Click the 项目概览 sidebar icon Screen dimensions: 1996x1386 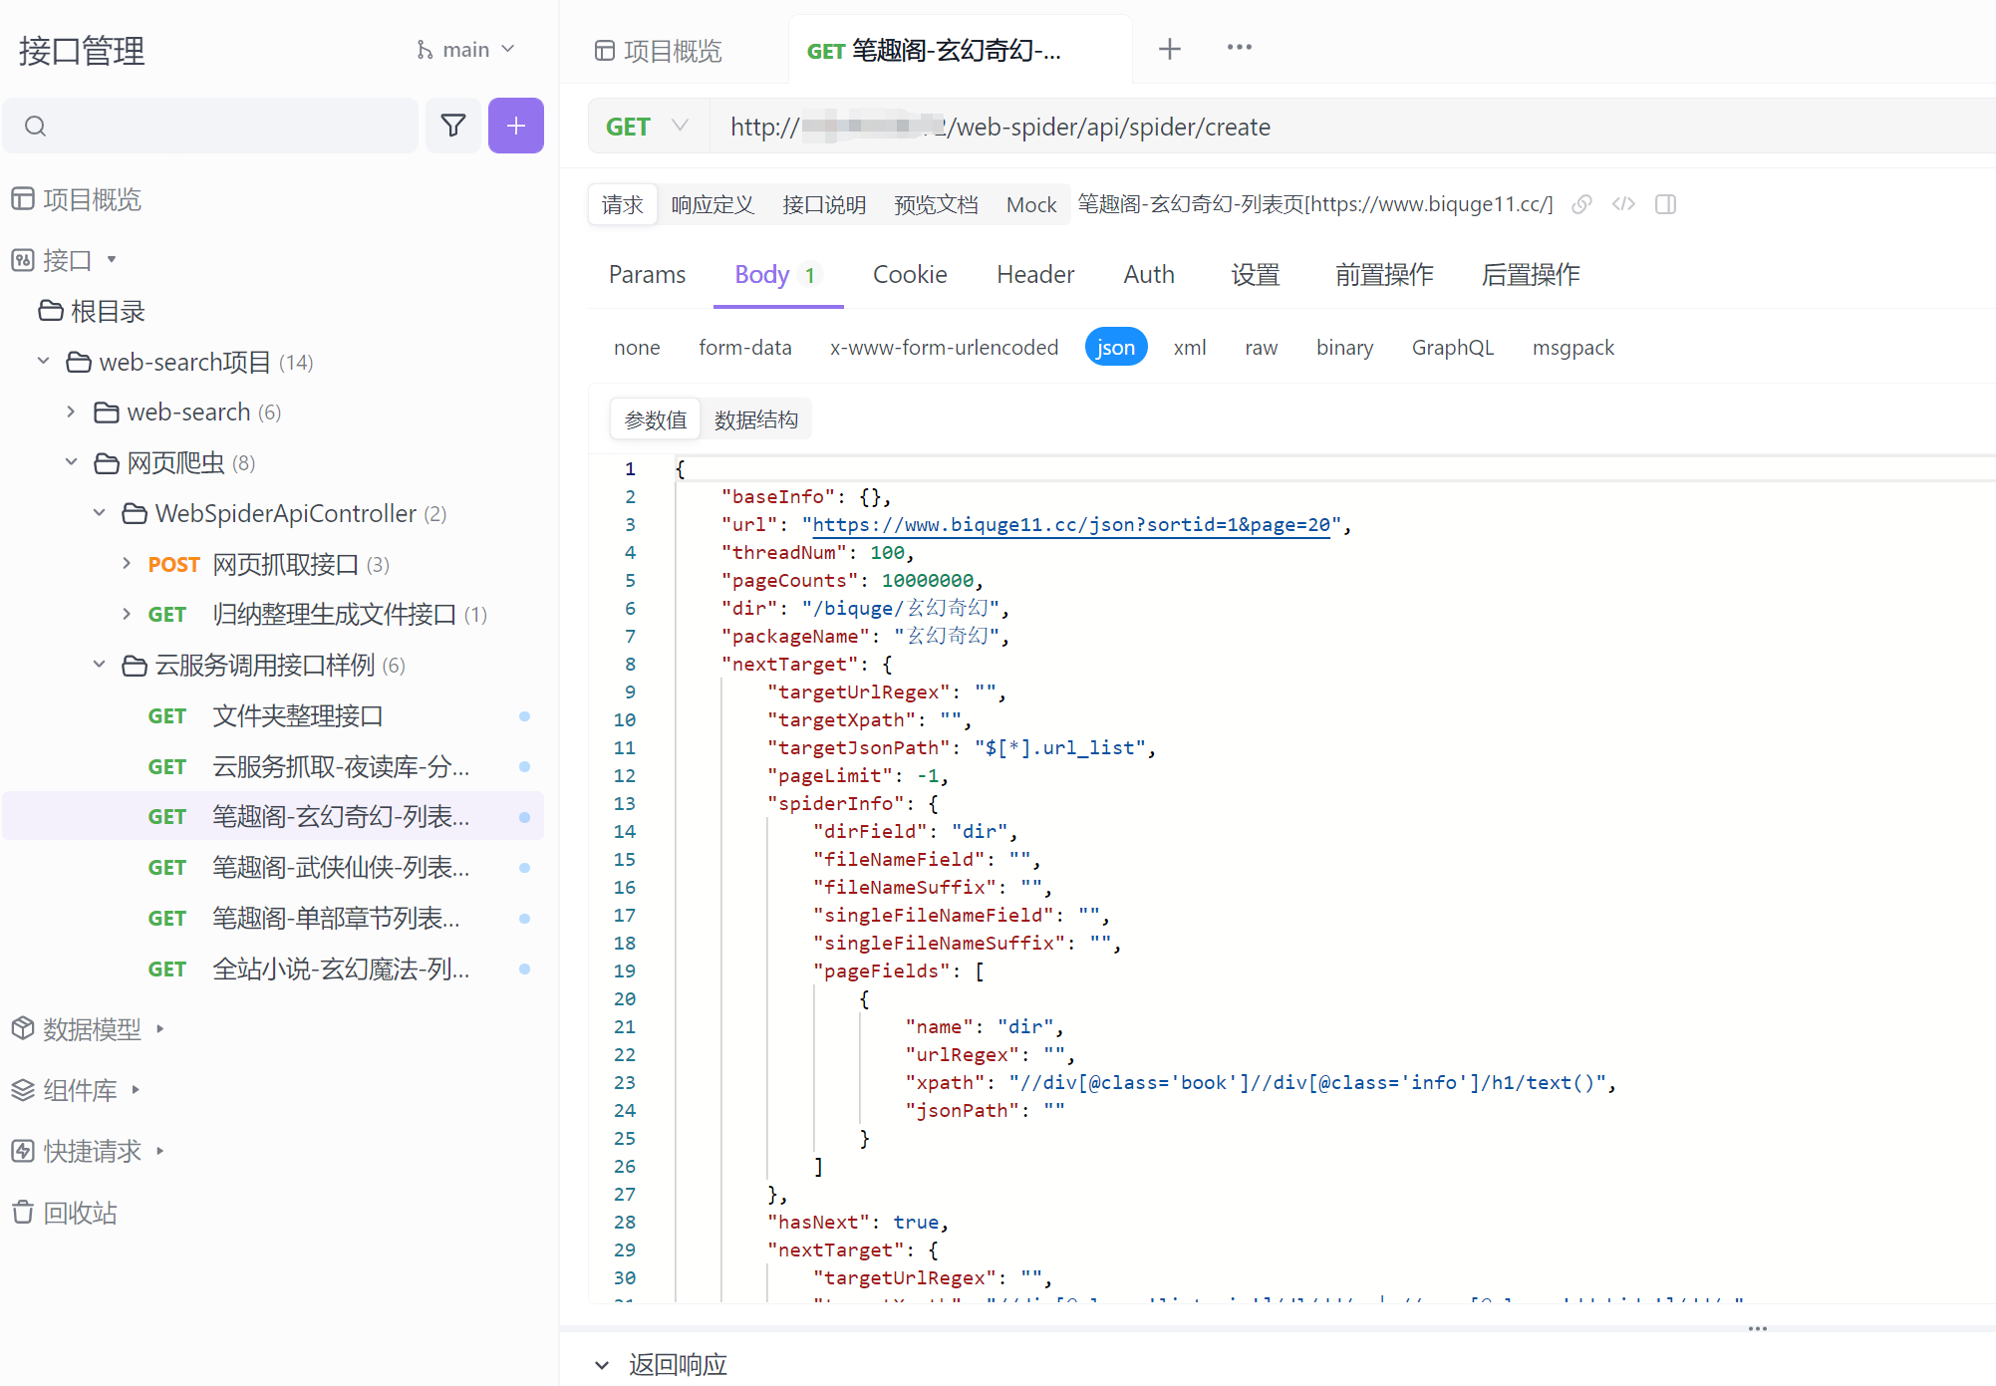click(x=23, y=199)
